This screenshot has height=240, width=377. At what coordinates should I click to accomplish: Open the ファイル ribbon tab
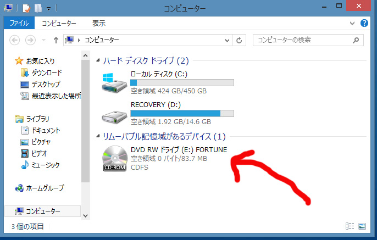click(x=19, y=23)
